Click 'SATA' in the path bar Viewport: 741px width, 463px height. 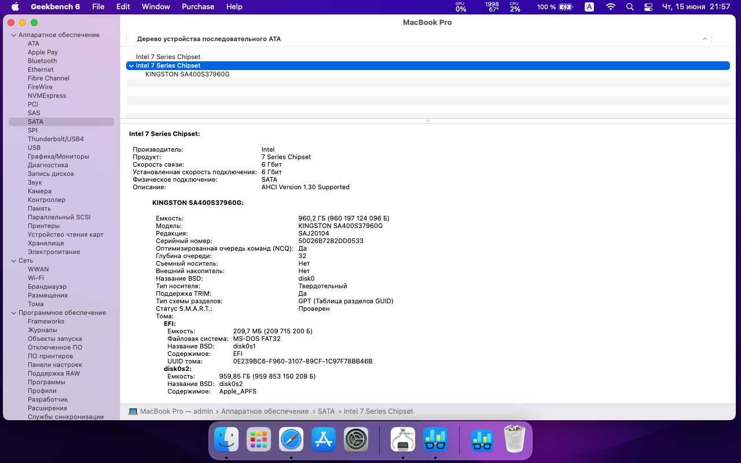[x=327, y=411]
